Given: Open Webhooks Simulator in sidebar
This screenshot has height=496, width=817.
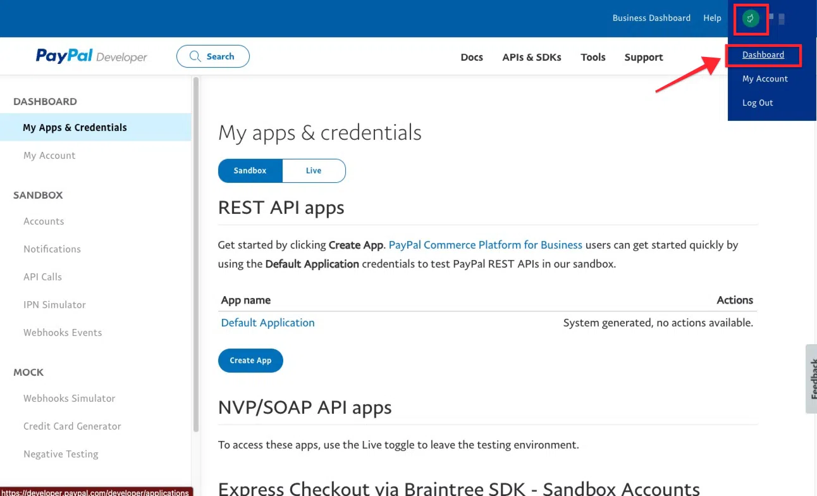Looking at the screenshot, I should tap(69, 399).
